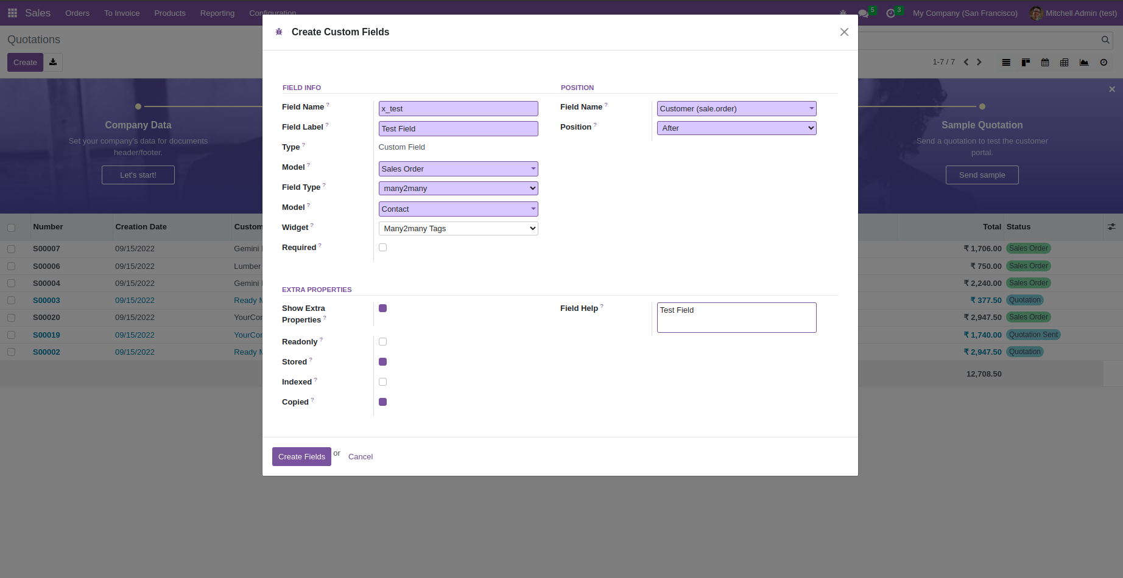This screenshot has height=578, width=1123.
Task: Open the graph view icon
Action: (1084, 63)
